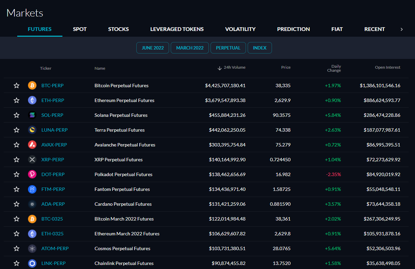Toggle the XRP-PERP favorite star
The width and height of the screenshot is (415, 269).
(x=17, y=160)
